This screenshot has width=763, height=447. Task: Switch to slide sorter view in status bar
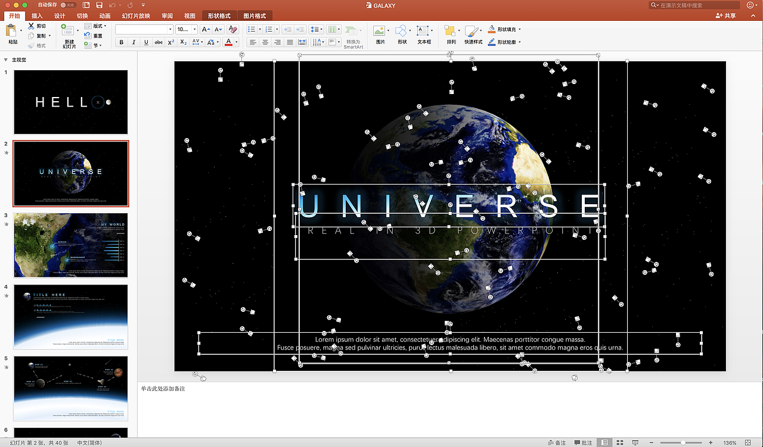tap(620, 443)
